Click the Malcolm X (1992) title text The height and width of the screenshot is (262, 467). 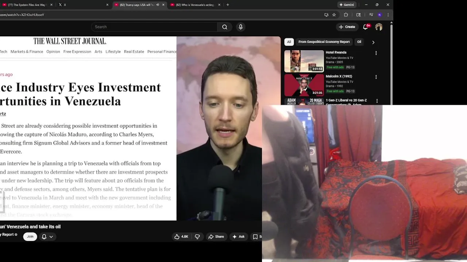tap(339, 76)
